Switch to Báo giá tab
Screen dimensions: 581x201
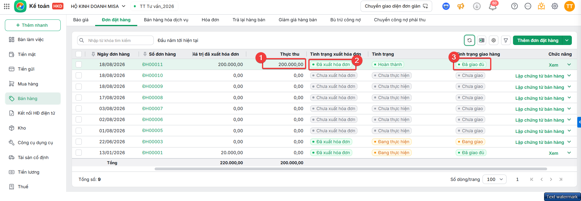[x=81, y=20]
